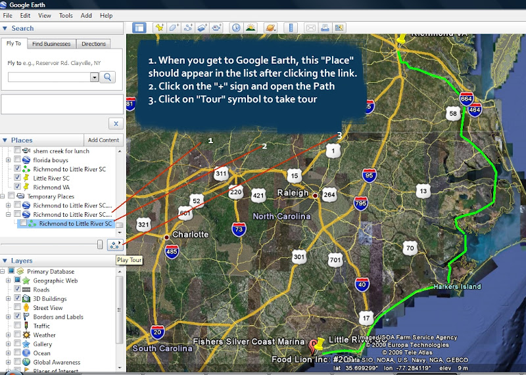Collapse the Layers panel triangle
This screenshot has height=375, width=526.
[5, 261]
